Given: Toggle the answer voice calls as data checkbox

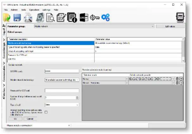Looking at the screenshot, I should pyautogui.click(x=46, y=112).
